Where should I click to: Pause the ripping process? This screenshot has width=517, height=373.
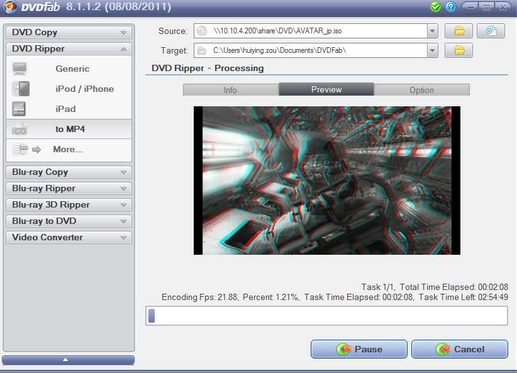[x=359, y=349]
